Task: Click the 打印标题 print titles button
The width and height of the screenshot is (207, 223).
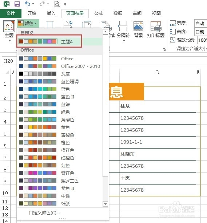Action: (156, 29)
